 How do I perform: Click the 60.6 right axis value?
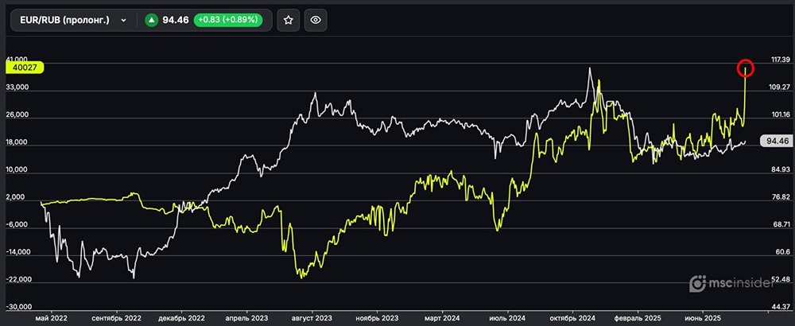pos(783,252)
